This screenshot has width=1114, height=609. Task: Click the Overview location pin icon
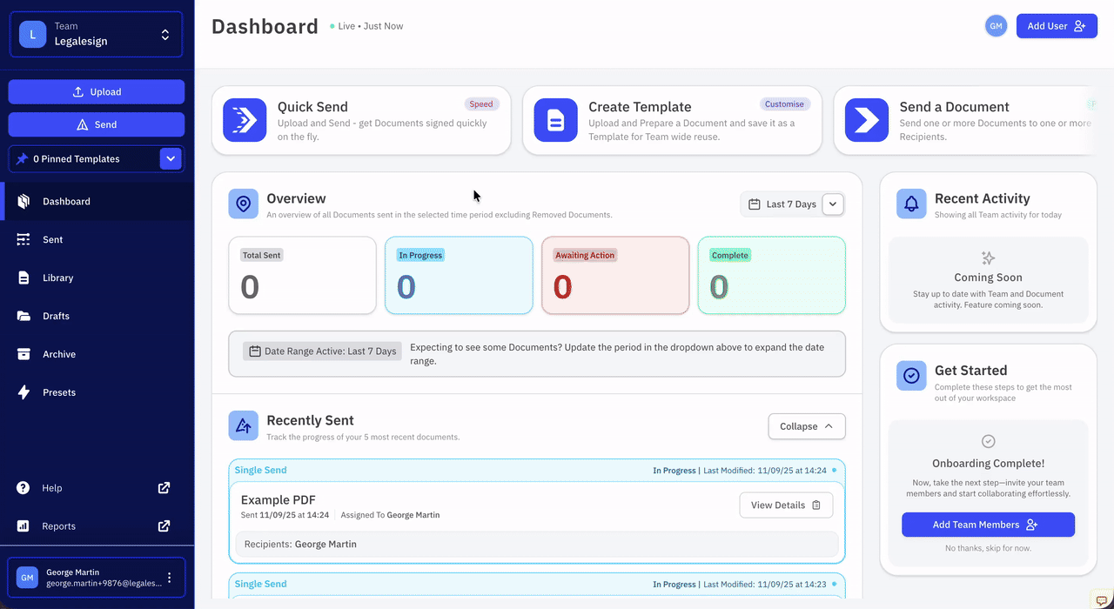pyautogui.click(x=244, y=204)
